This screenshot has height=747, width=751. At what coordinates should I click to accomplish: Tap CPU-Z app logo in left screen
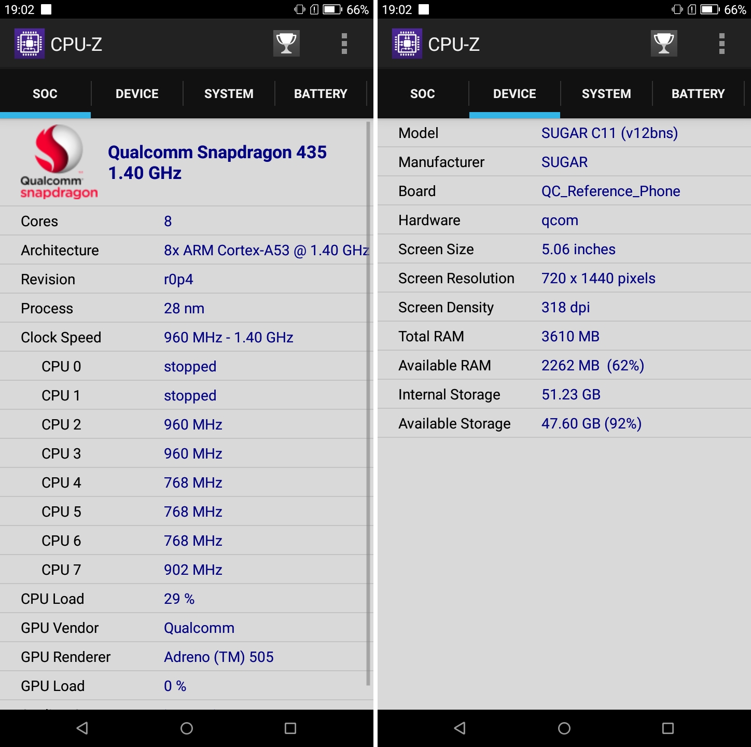coord(30,44)
